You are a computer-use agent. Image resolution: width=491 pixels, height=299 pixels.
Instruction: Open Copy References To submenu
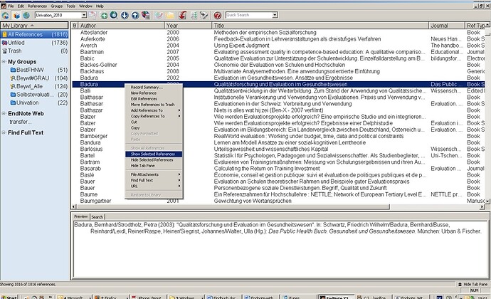point(154,116)
